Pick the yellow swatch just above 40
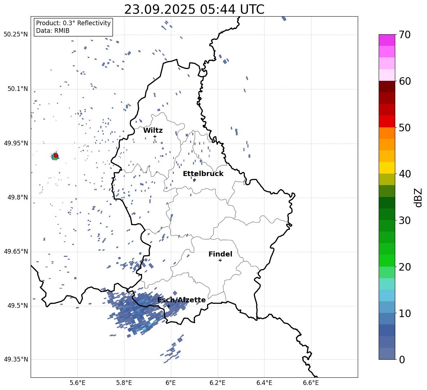 coord(387,168)
